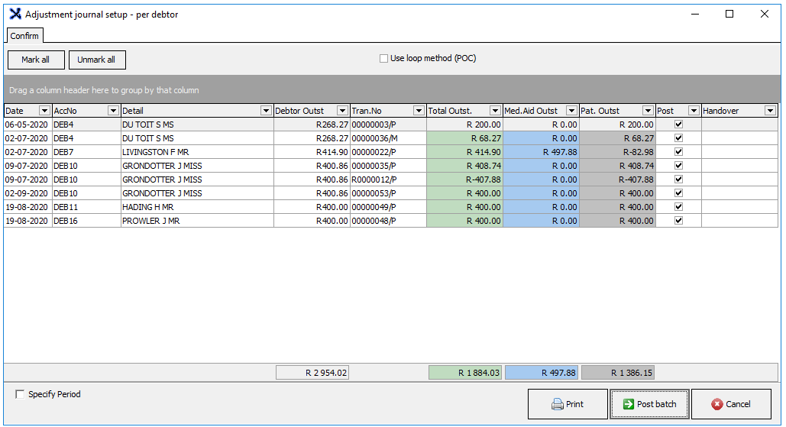Enable the Use loop method (POC) checkbox

(384, 59)
